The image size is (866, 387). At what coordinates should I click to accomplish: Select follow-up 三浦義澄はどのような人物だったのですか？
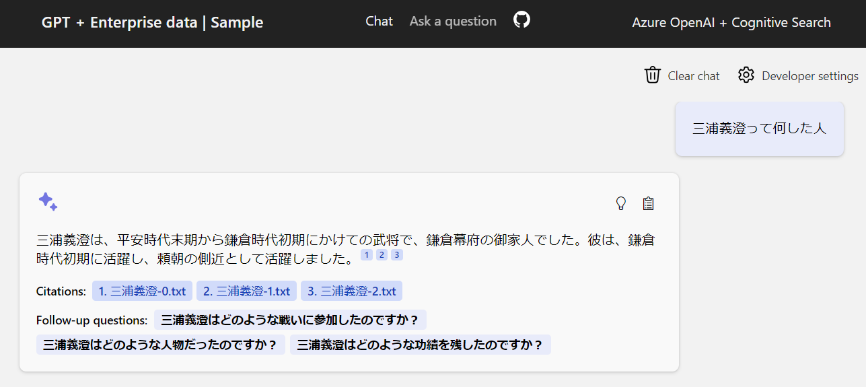(161, 345)
